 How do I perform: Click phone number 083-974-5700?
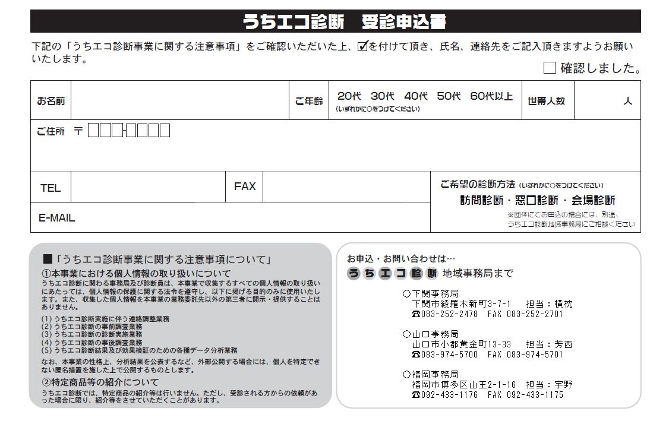coord(449,355)
